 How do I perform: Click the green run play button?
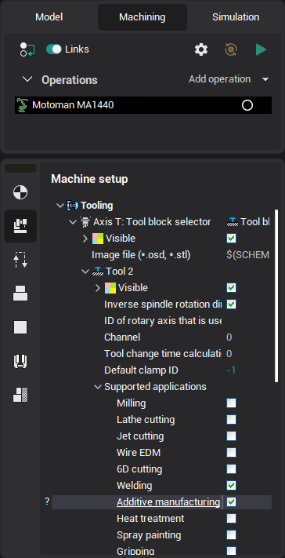[x=261, y=49]
